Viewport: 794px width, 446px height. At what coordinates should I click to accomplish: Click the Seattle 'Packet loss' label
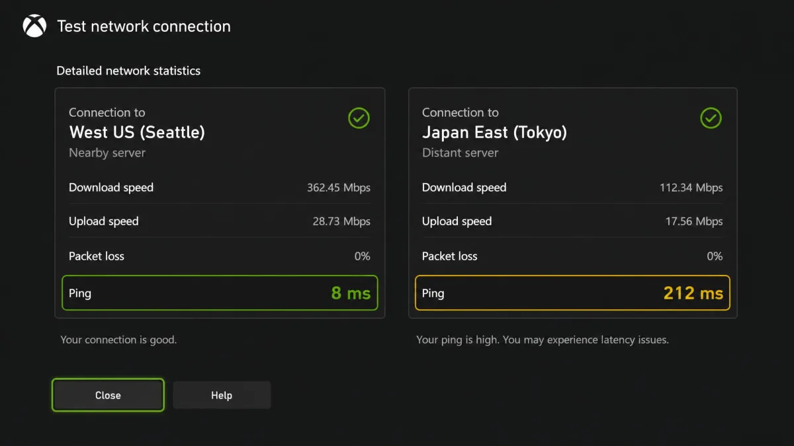97,256
